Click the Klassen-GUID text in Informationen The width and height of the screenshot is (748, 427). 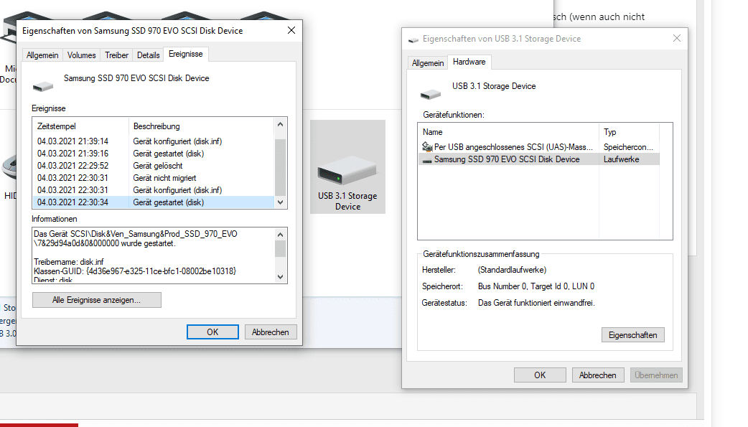pos(135,271)
